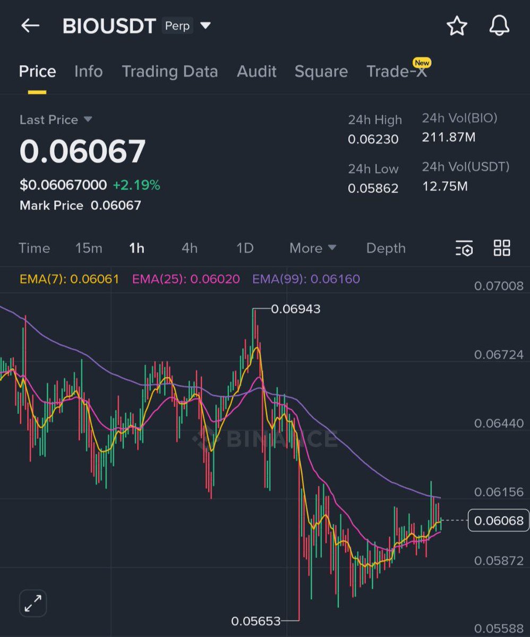Click the back arrow to exit chart
Image resolution: width=530 pixels, height=637 pixels.
[30, 26]
